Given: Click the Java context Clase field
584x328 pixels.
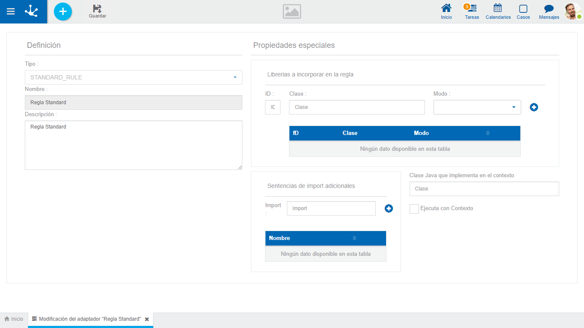Looking at the screenshot, I should 484,189.
